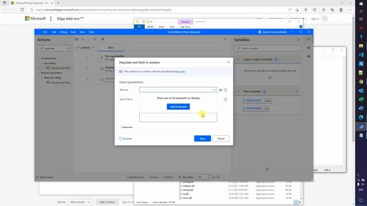Click the flow designer search icon
Viewport: 367px width, 206px height.
click(225, 39)
